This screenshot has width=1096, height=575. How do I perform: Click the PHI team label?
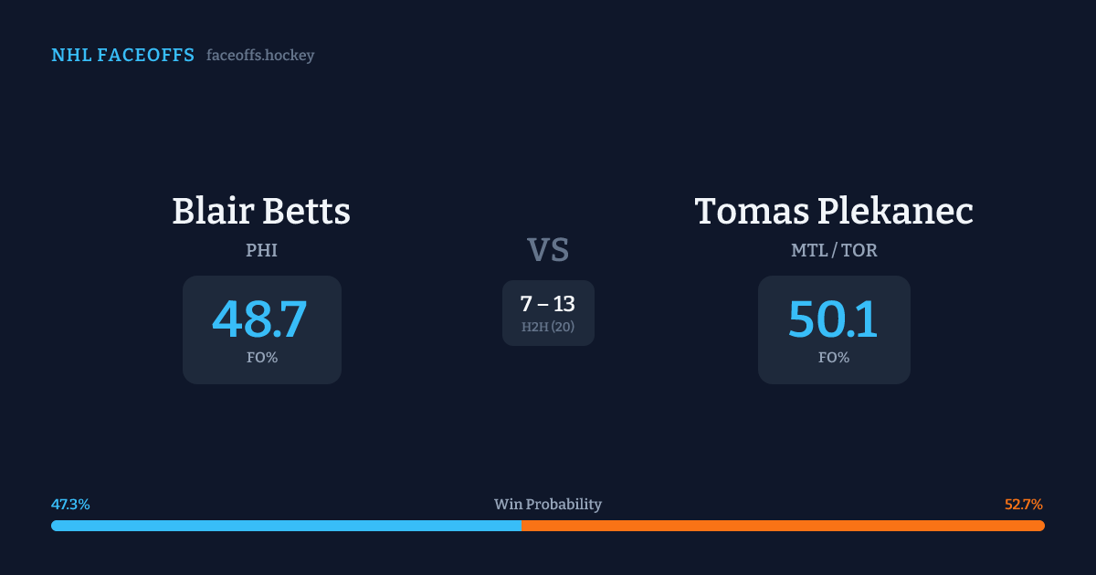click(x=261, y=250)
